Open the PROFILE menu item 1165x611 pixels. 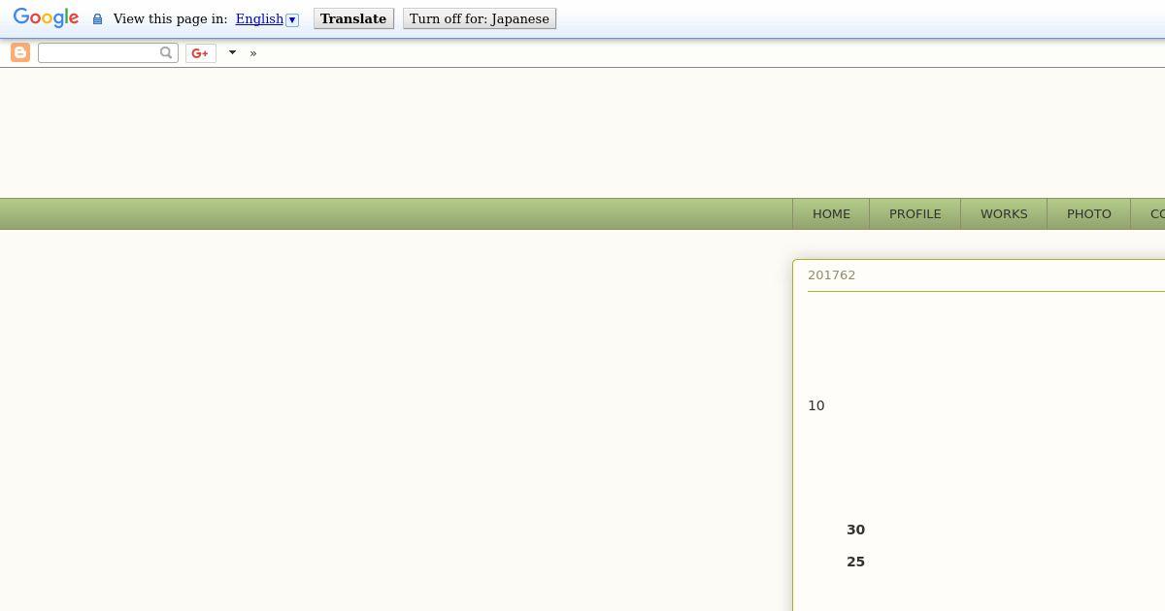(x=915, y=213)
